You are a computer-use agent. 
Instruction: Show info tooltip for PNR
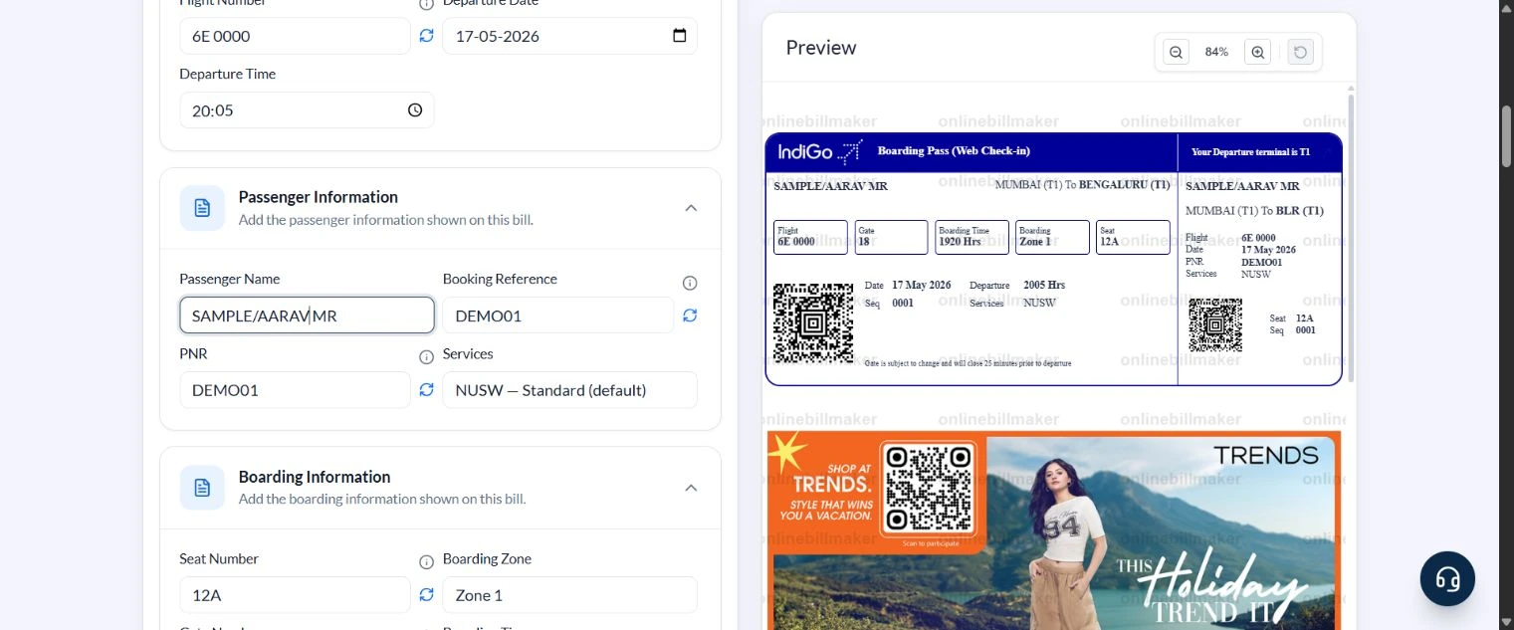(426, 357)
